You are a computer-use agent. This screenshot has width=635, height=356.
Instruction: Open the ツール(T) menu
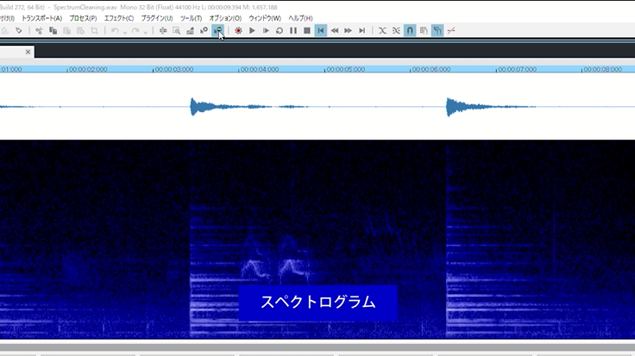pyautogui.click(x=191, y=18)
